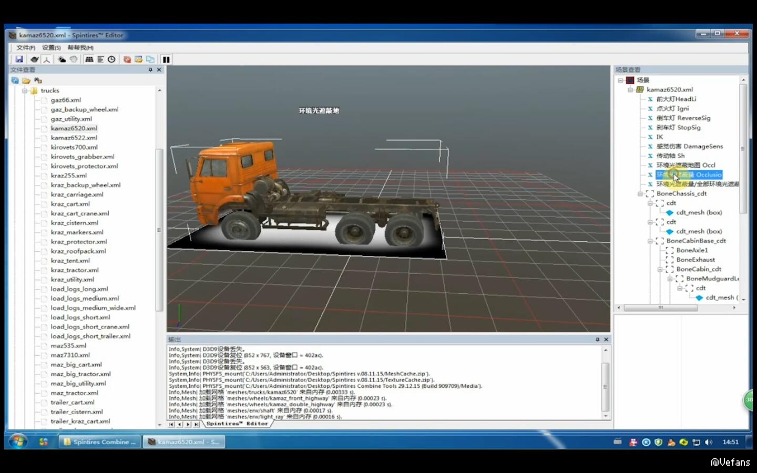Toggle the grid display toolbar icon
The image size is (757, 473).
(x=89, y=59)
